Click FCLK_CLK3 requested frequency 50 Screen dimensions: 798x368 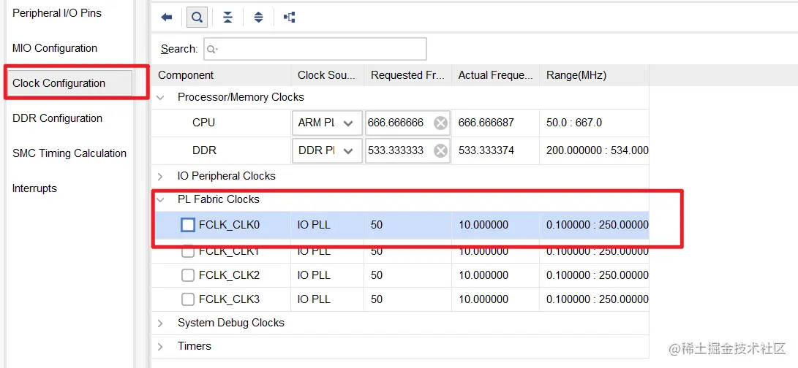[377, 300]
